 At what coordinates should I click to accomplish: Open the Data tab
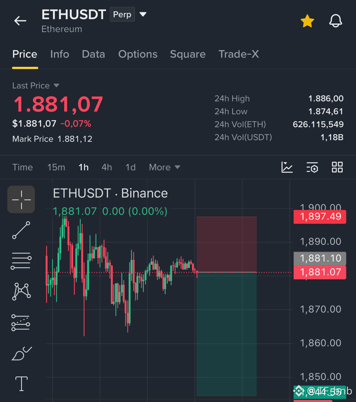coord(93,55)
